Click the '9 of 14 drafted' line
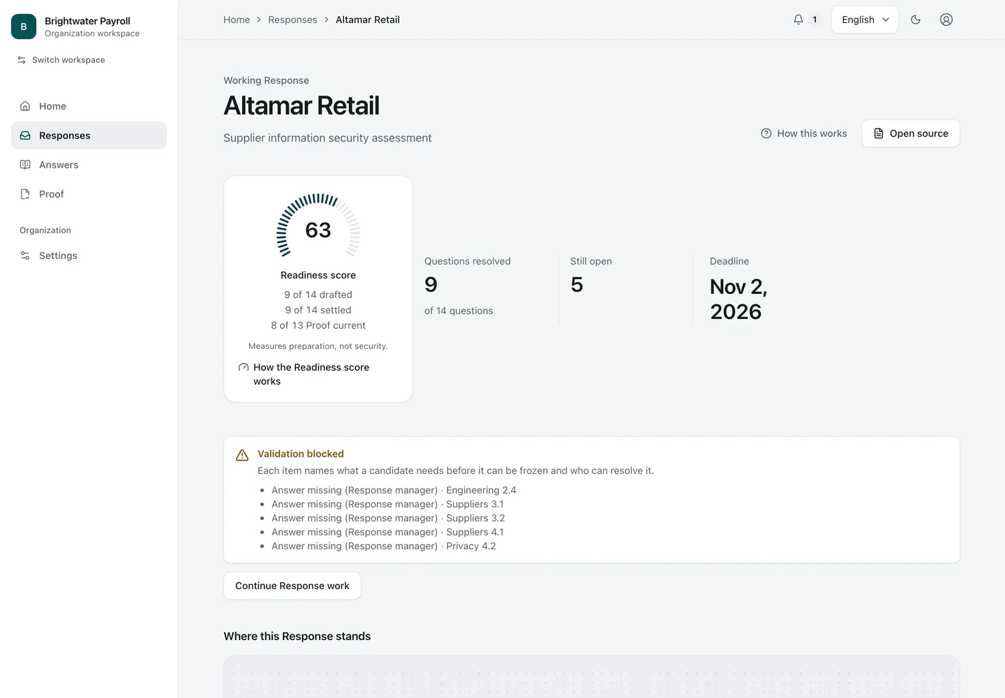The image size is (1005, 698). tap(318, 295)
